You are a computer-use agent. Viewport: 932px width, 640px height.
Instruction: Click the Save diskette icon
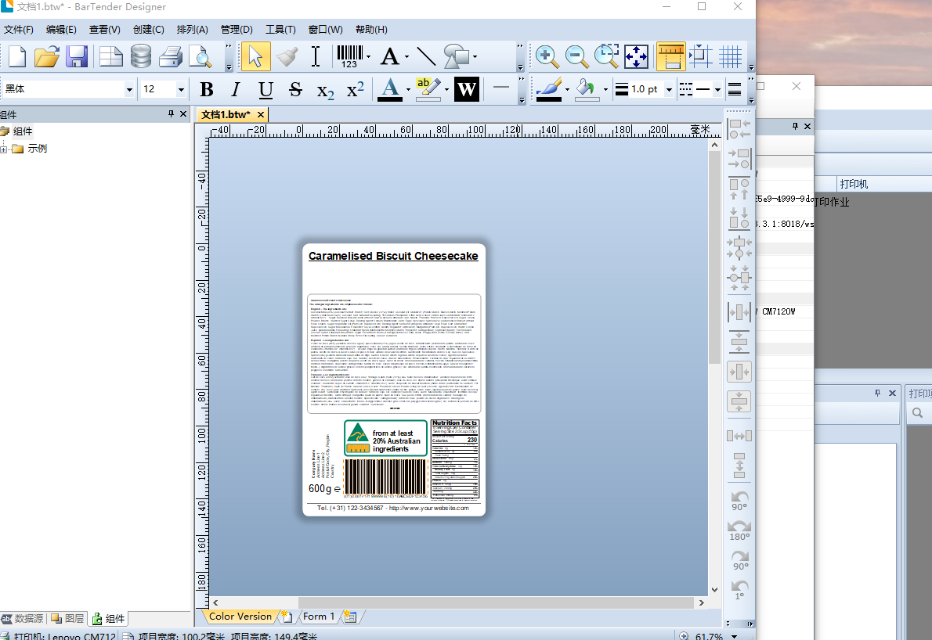77,56
